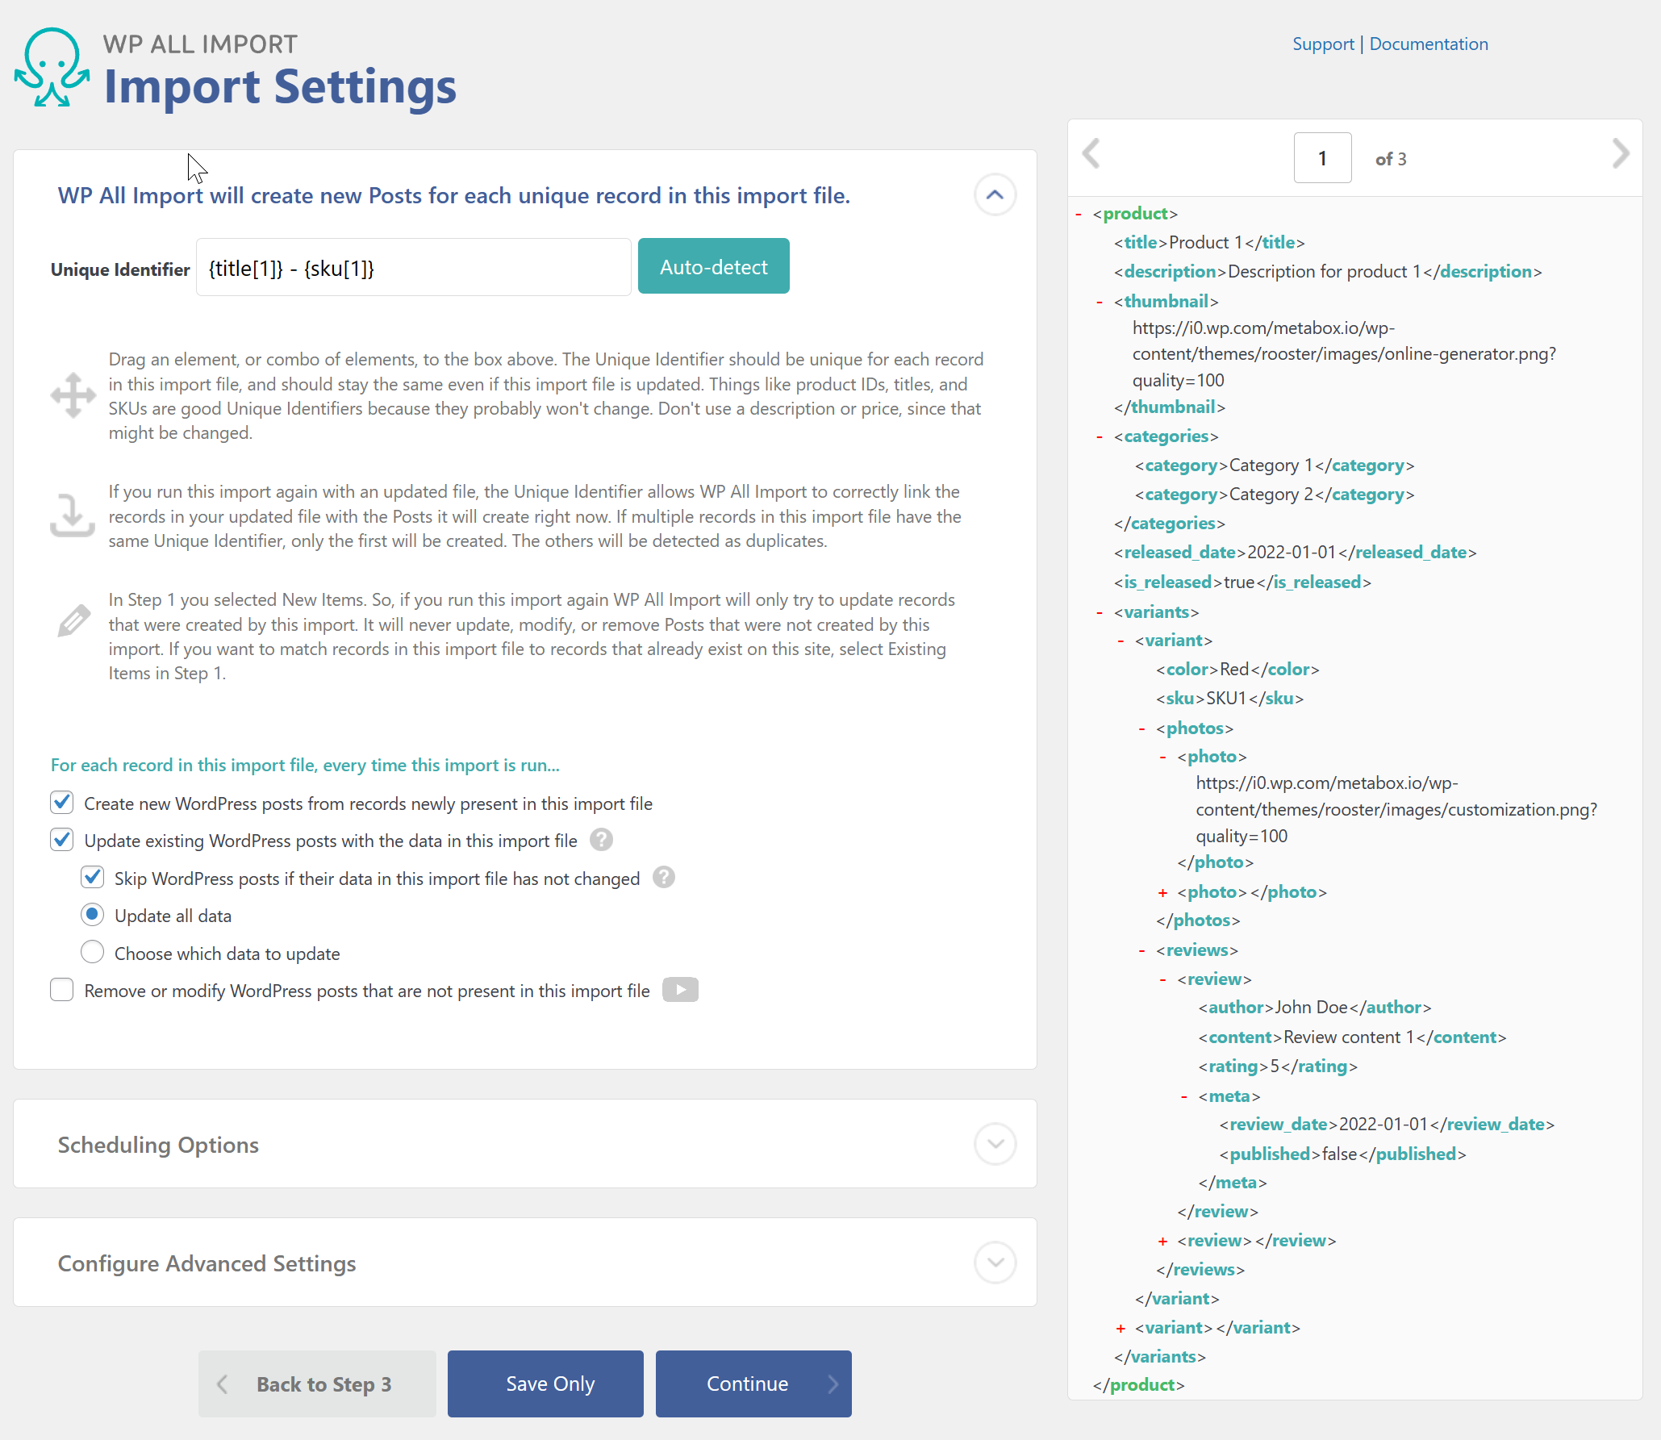Select the Category 2 category element
The image size is (1661, 1440).
1275,495
